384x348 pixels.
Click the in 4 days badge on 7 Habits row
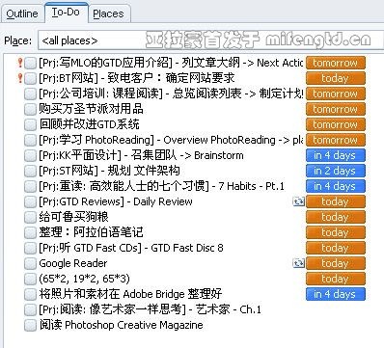coord(336,186)
